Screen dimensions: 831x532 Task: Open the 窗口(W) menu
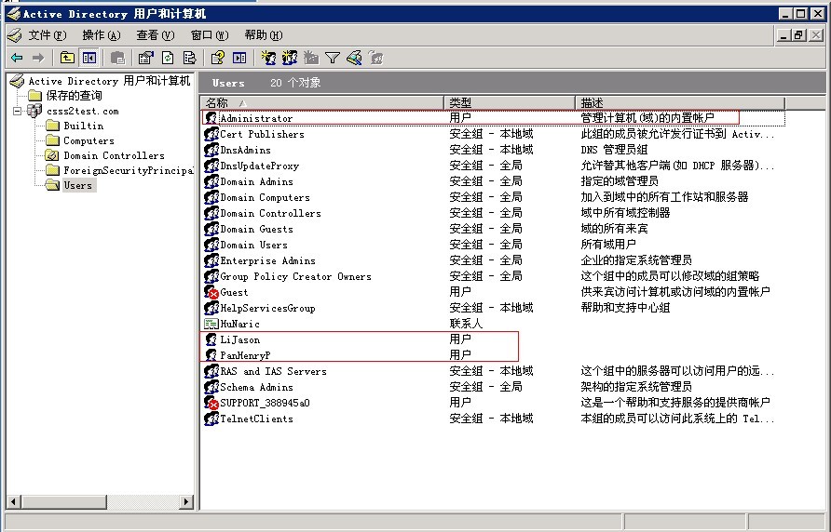210,35
